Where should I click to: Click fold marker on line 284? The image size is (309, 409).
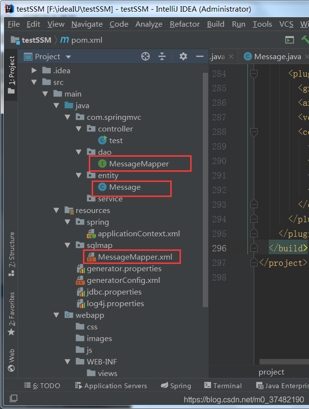254,74
